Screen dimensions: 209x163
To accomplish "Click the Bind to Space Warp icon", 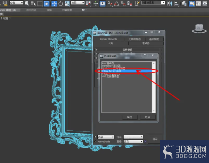I will pyautogui.click(x=5, y=3).
